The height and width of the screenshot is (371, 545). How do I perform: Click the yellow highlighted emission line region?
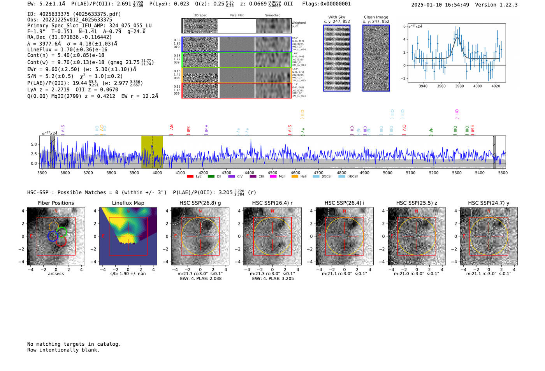(152, 152)
